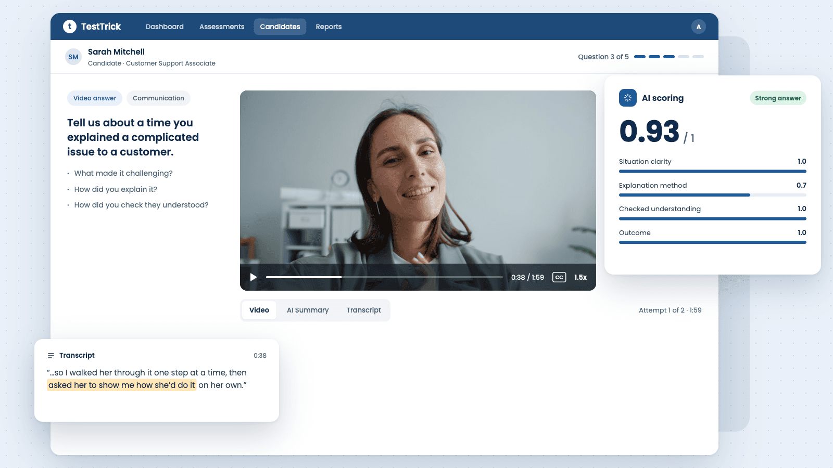Play the candidate video answer
The width and height of the screenshot is (833, 468).
(x=254, y=277)
